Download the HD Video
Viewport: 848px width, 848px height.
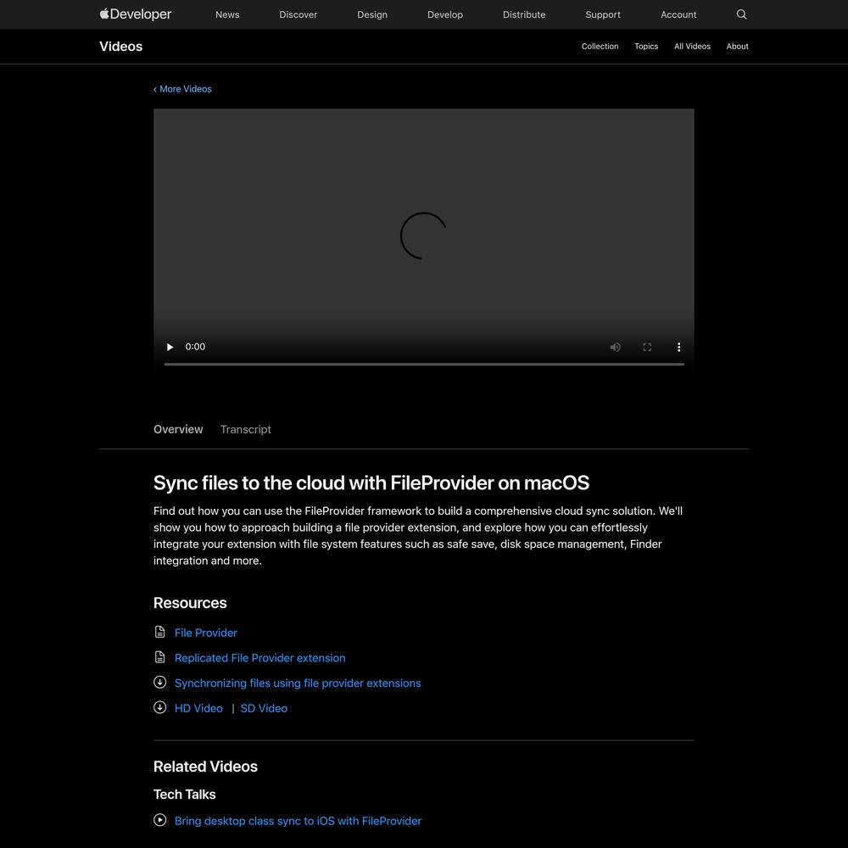pos(198,708)
